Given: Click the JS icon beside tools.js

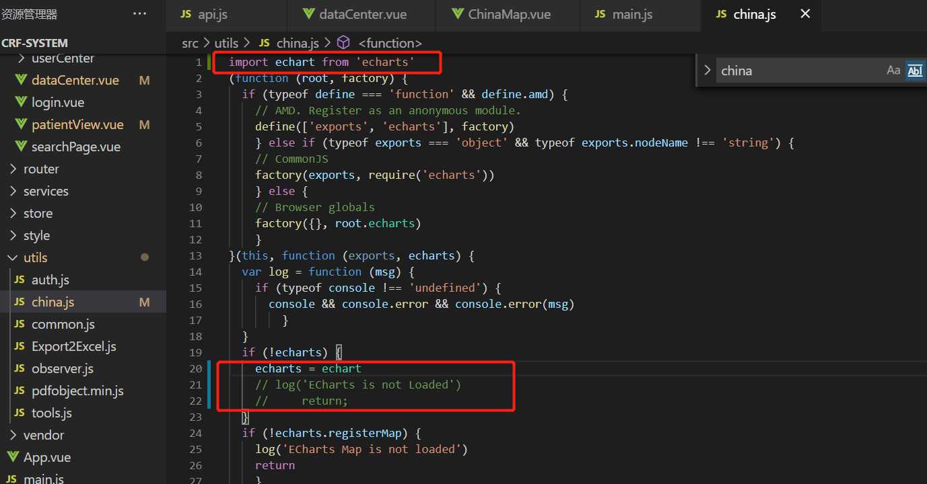Looking at the screenshot, I should click(20, 413).
